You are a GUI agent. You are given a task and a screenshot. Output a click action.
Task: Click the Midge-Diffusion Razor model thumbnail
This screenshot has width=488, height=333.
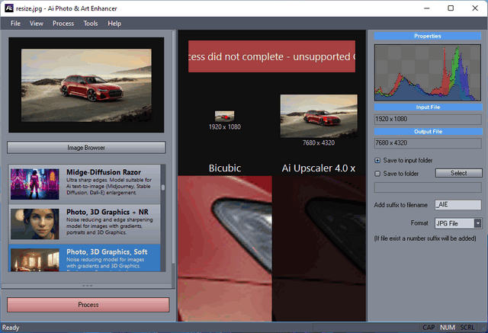[36, 184]
